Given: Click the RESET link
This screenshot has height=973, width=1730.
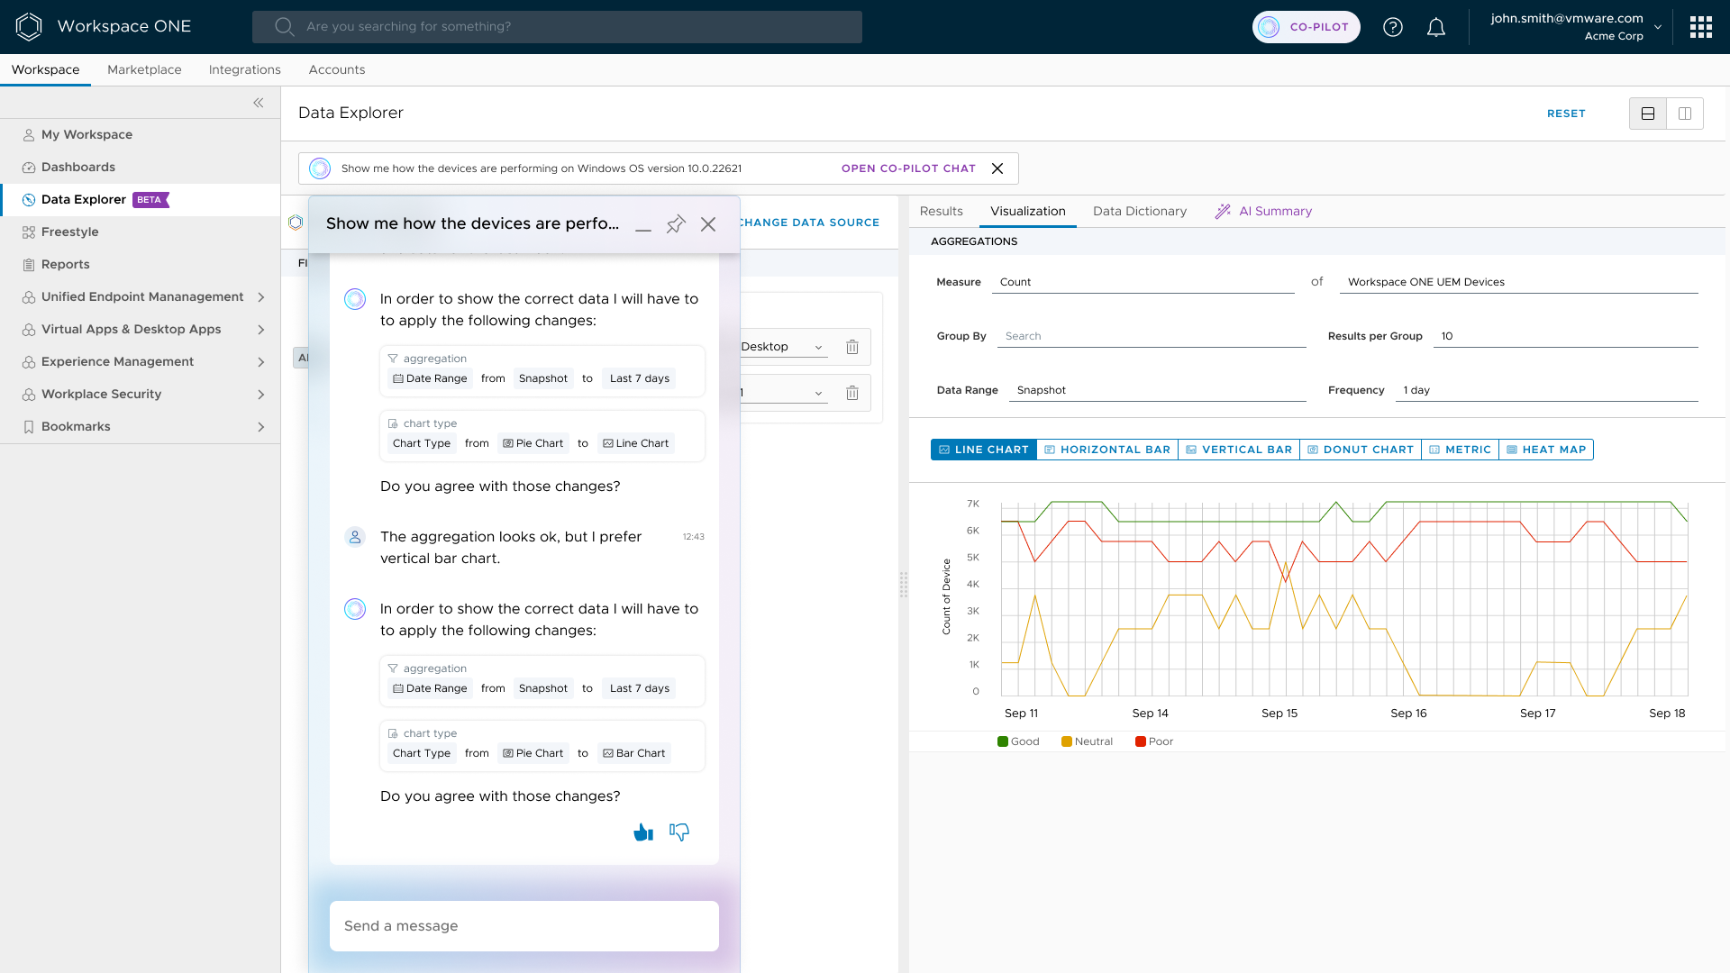Looking at the screenshot, I should coord(1566,114).
